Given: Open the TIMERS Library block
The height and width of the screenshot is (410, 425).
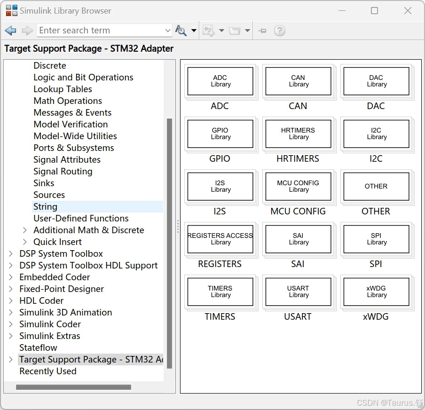Looking at the screenshot, I should tap(220, 292).
